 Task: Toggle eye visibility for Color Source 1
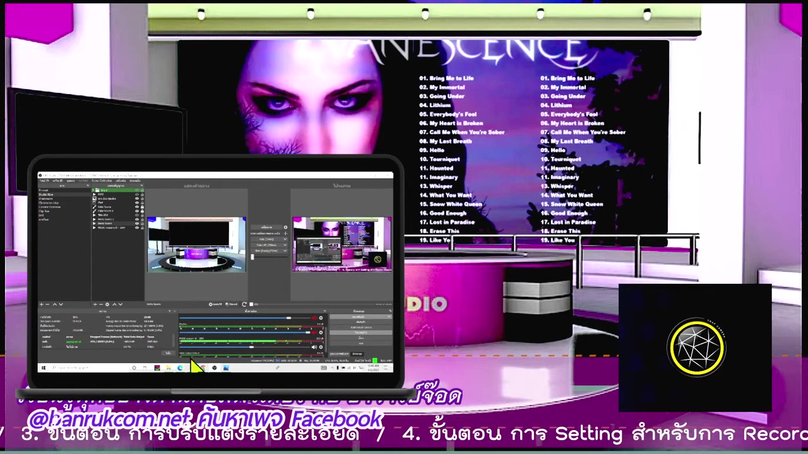[137, 211]
